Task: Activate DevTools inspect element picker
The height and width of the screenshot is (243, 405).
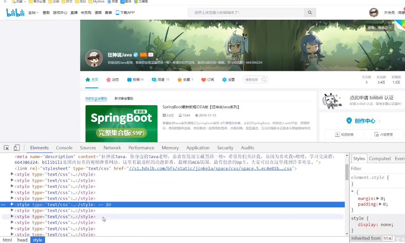Action: coord(7,148)
